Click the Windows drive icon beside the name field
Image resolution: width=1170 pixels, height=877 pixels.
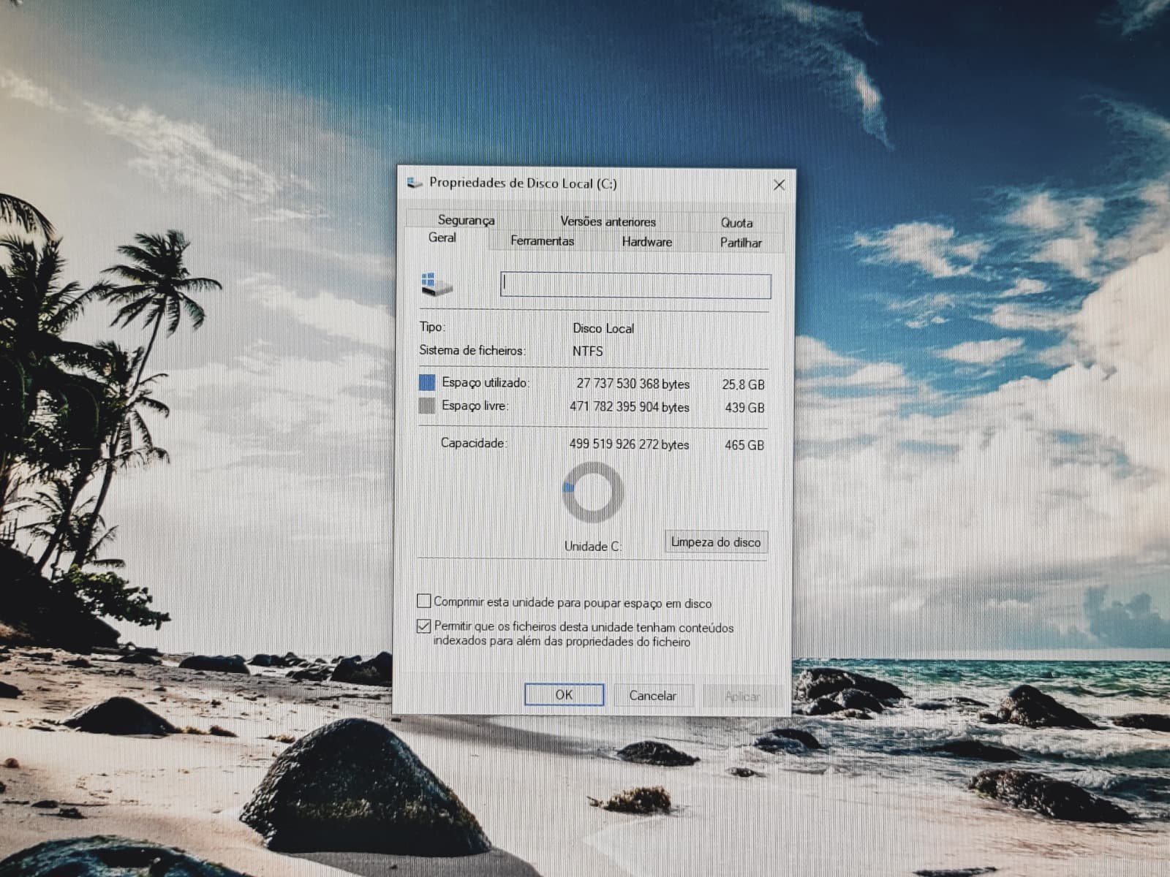click(x=437, y=284)
